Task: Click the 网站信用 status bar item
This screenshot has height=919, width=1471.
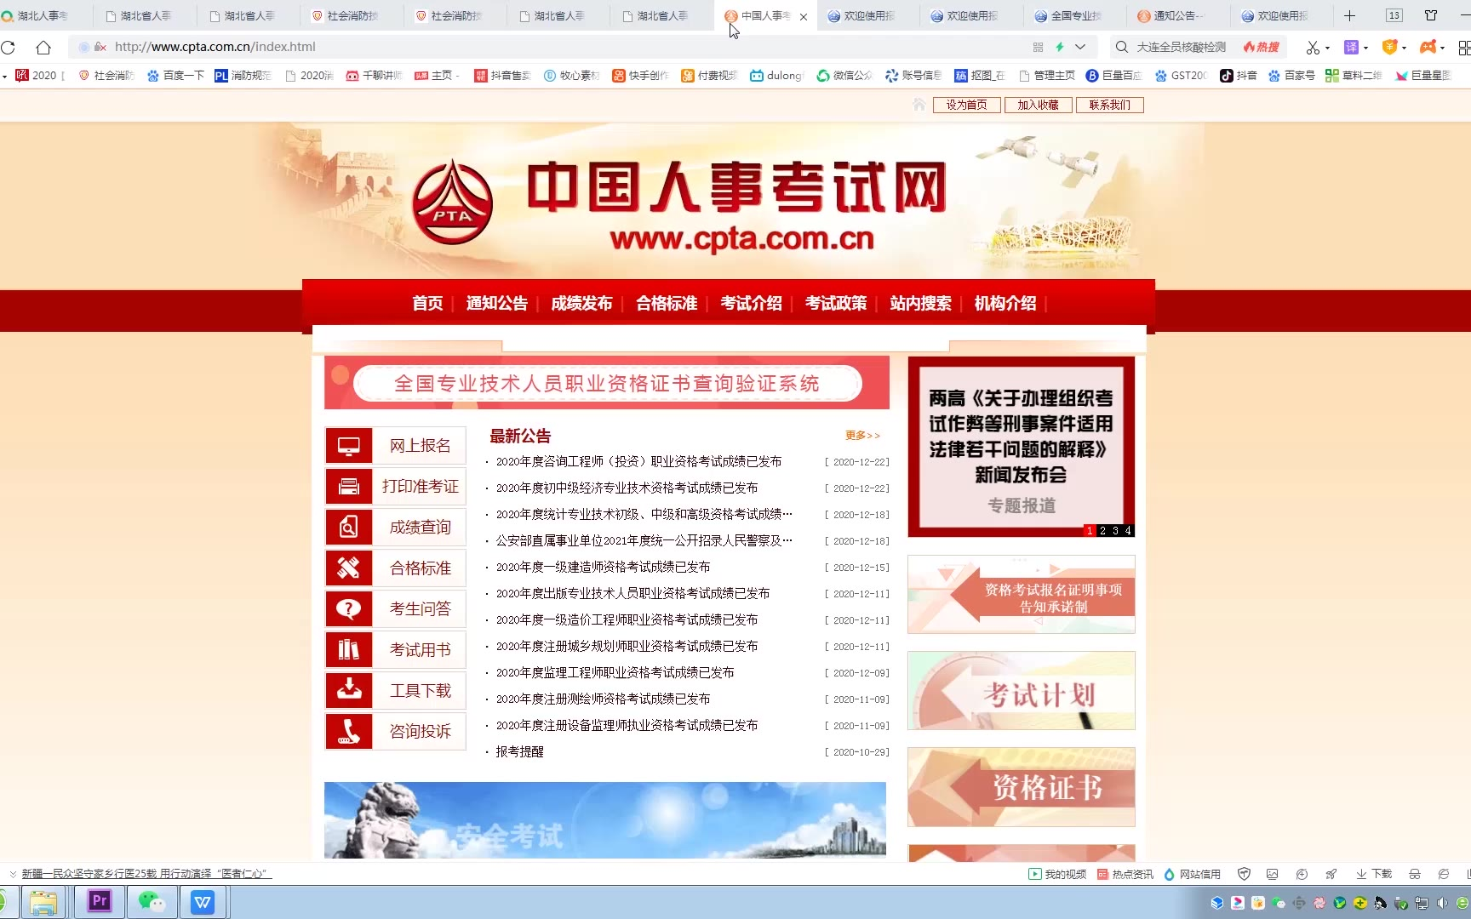Action: [1192, 874]
